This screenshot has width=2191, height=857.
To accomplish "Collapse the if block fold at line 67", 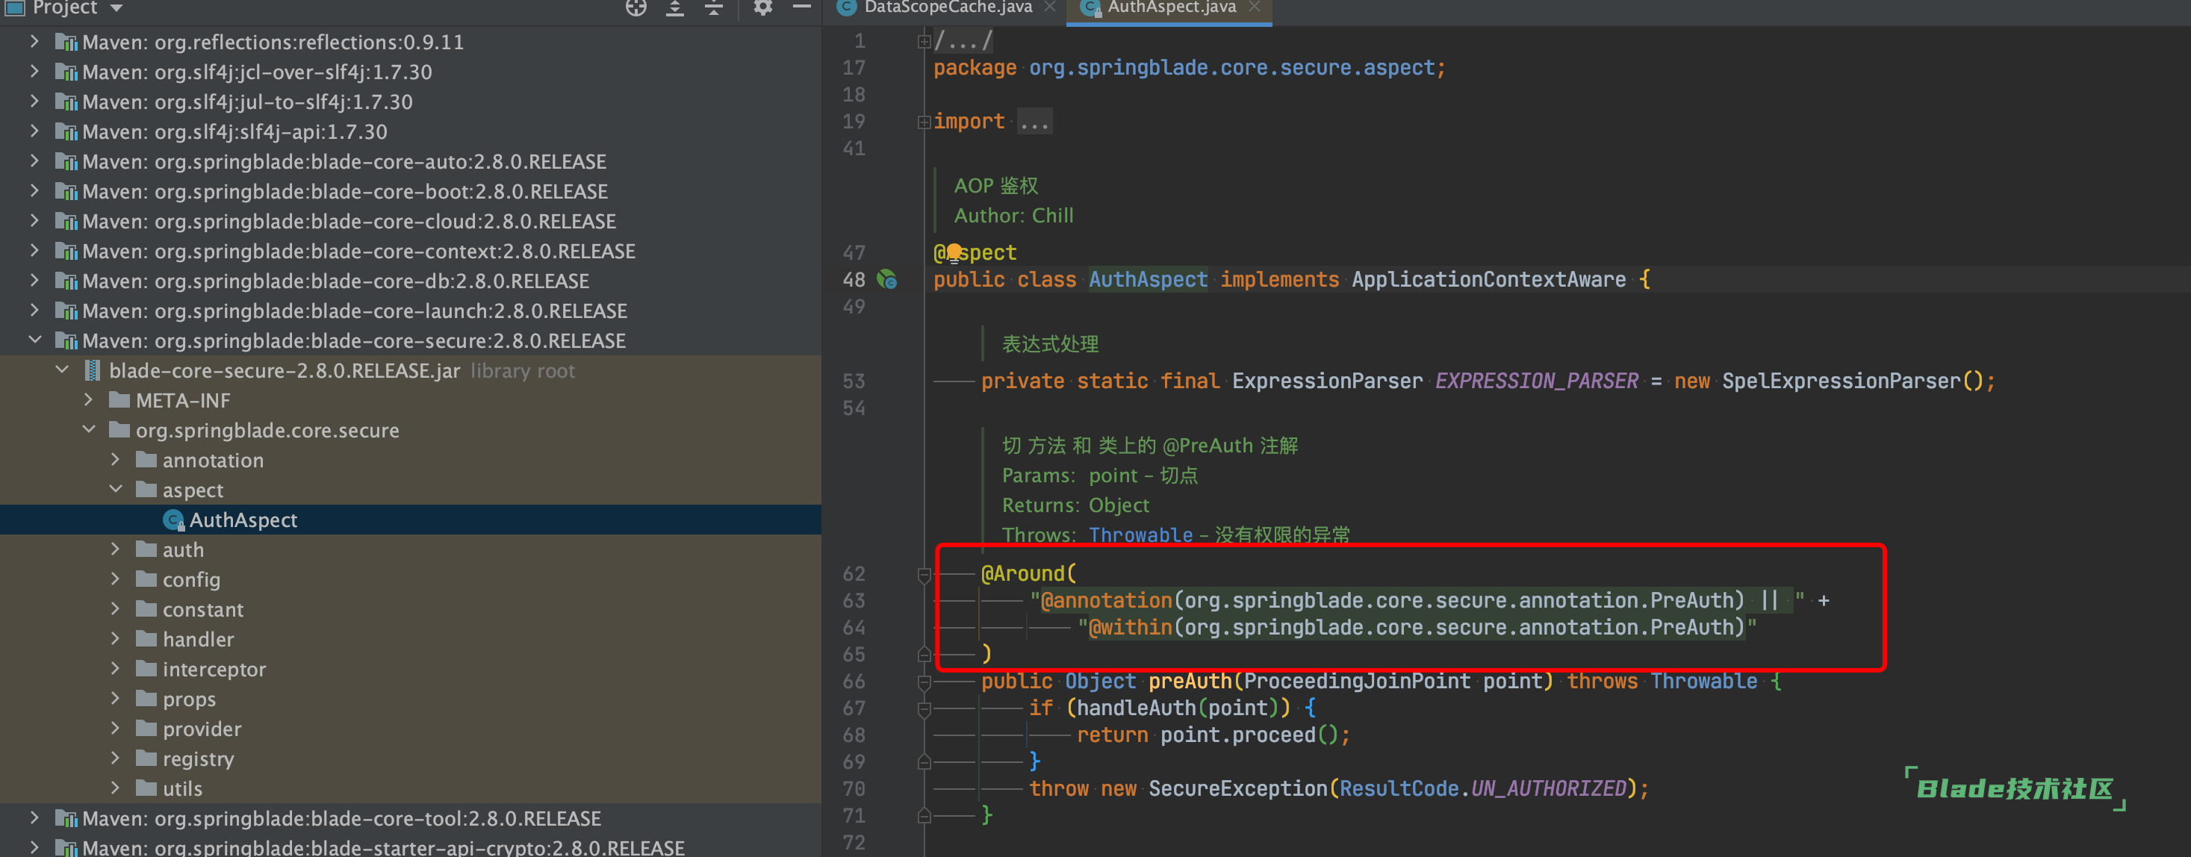I will [924, 709].
